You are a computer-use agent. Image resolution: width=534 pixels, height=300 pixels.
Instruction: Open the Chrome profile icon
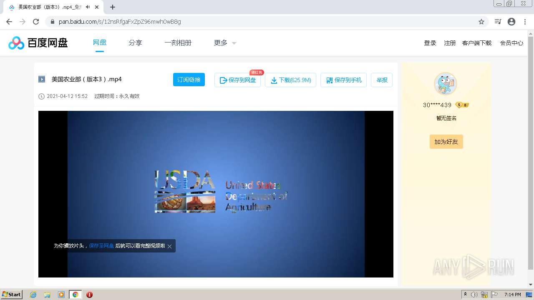coord(511,22)
